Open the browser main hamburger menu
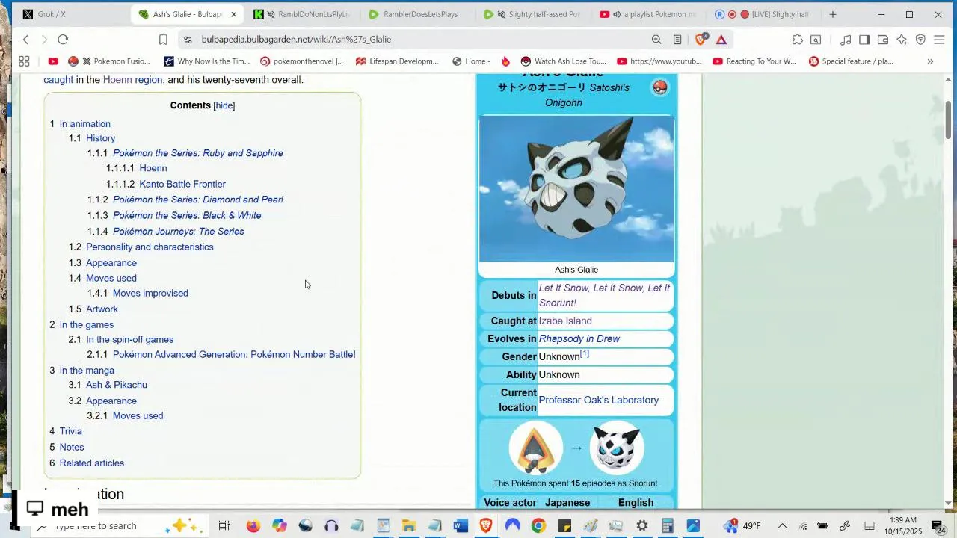Image resolution: width=957 pixels, height=538 pixels. (940, 40)
